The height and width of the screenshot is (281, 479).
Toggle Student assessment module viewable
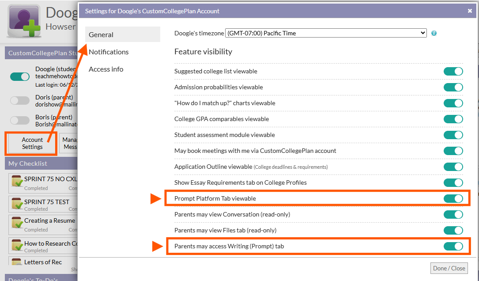(453, 135)
